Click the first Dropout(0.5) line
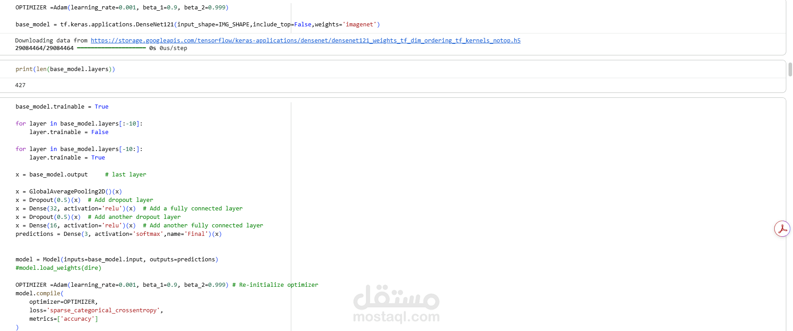This screenshot has width=793, height=331. tap(84, 200)
